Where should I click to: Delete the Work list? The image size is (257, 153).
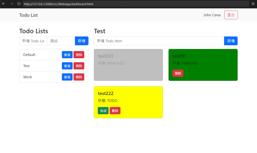click(79, 77)
